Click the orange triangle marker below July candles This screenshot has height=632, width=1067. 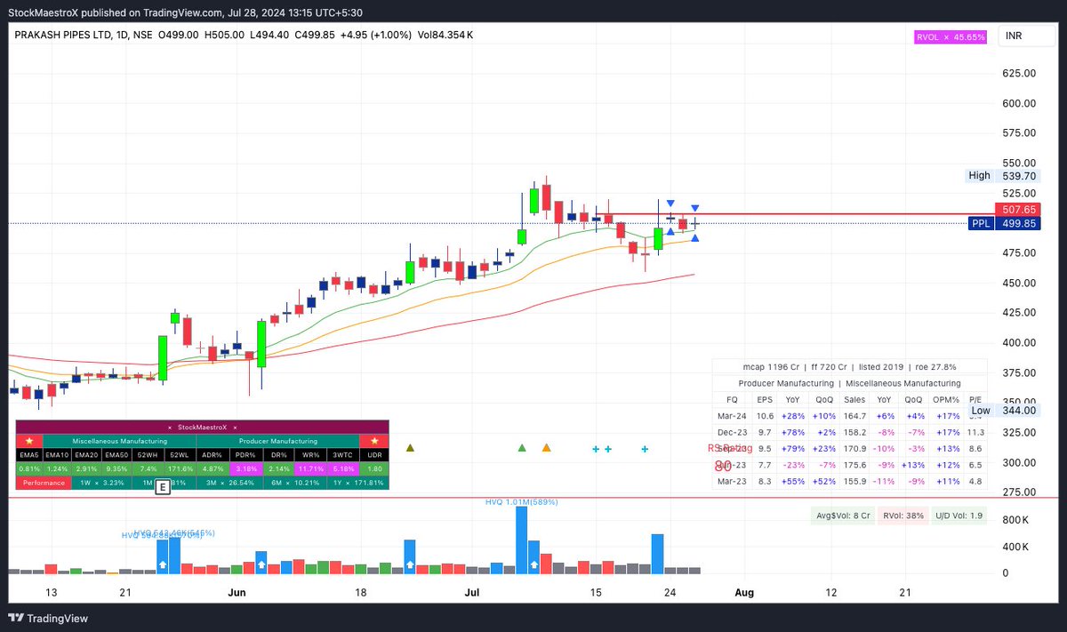click(x=547, y=448)
